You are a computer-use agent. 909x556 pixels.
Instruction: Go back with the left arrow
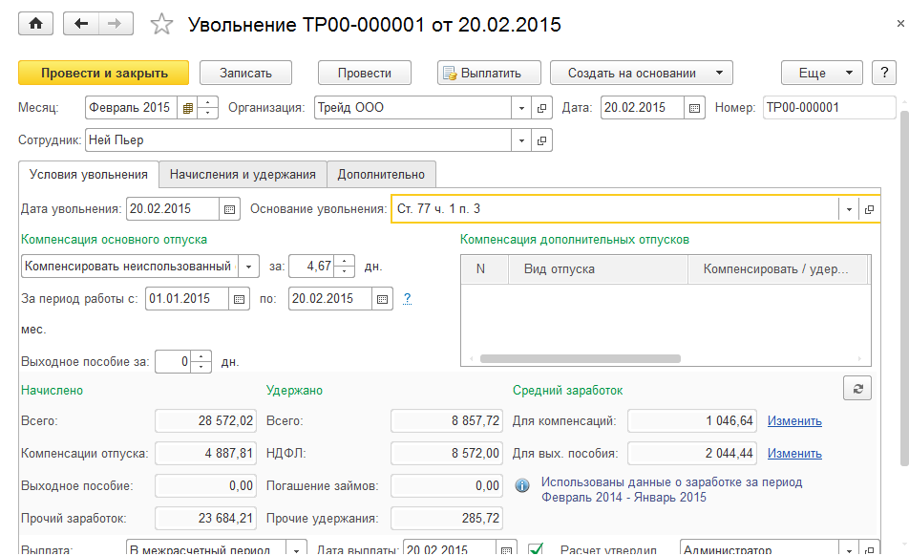[81, 24]
